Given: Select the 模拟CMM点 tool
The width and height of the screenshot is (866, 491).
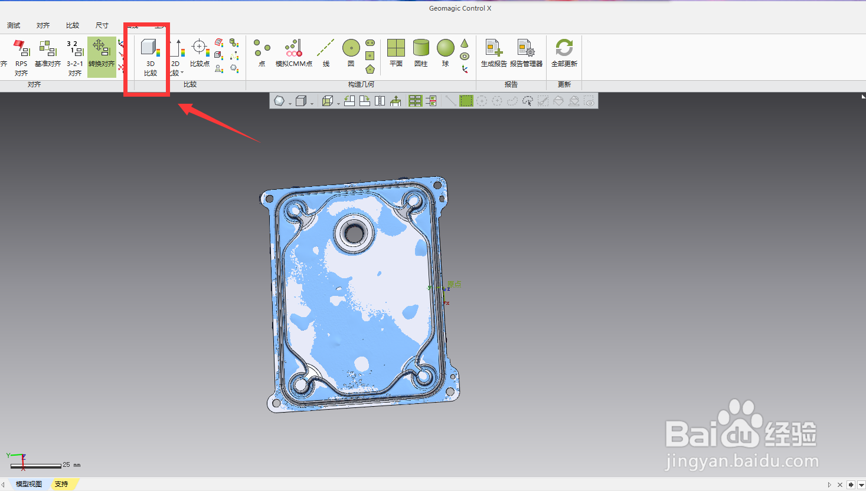Looking at the screenshot, I should click(294, 54).
